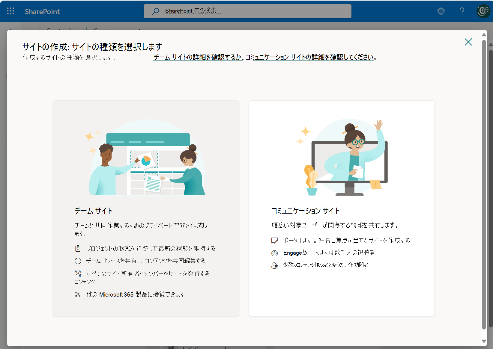
Task: Click the Engage audience broadcast icon
Action: click(274, 253)
